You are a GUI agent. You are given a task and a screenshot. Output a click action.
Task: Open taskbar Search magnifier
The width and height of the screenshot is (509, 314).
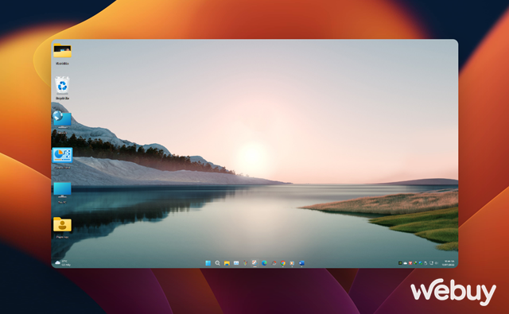pos(217,263)
